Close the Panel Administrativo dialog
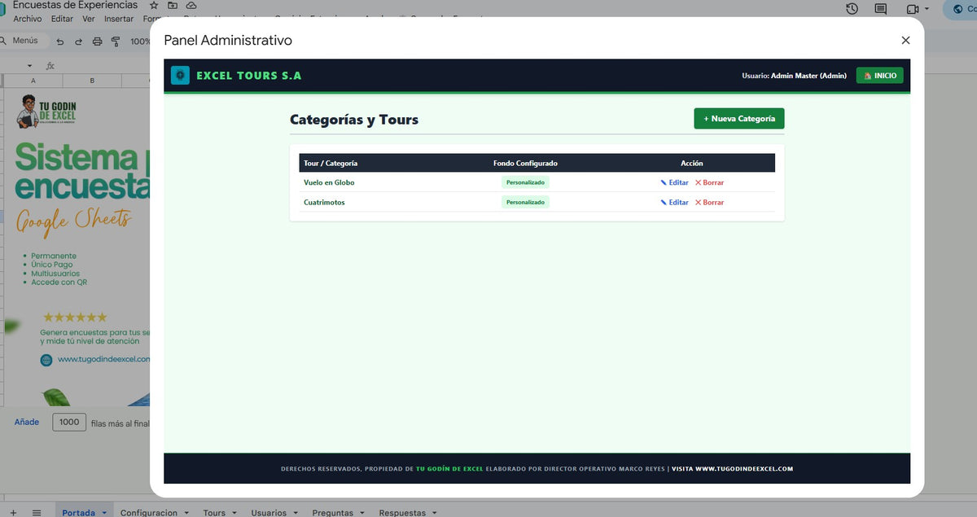 [x=905, y=41]
